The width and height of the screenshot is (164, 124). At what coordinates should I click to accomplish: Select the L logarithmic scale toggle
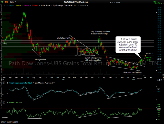[x=159, y=80]
